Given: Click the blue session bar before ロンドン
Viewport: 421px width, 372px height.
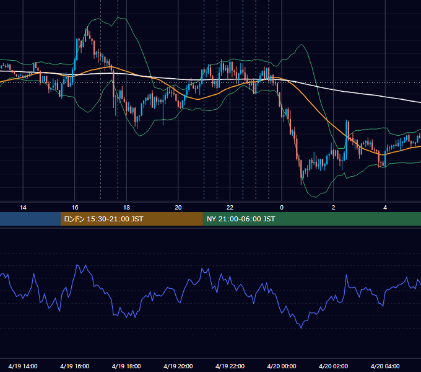Looking at the screenshot, I should click(30, 219).
